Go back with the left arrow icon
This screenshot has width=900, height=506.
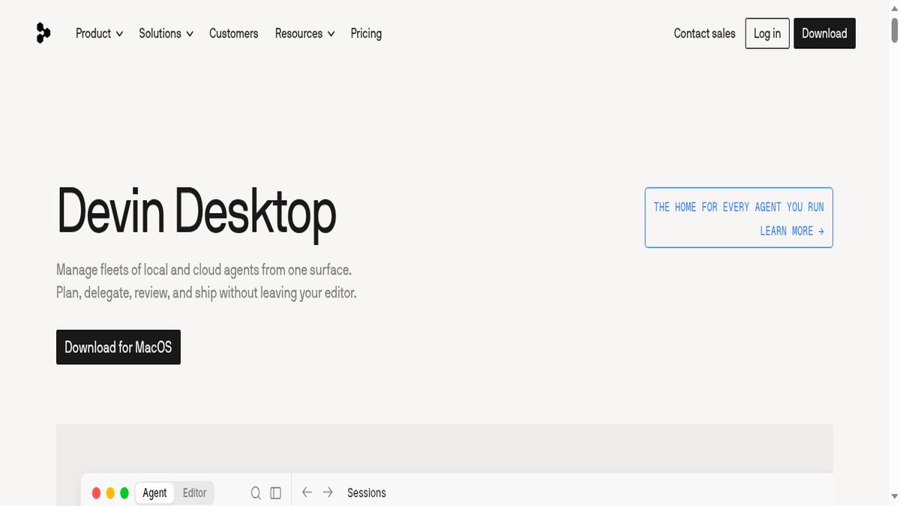(x=307, y=493)
